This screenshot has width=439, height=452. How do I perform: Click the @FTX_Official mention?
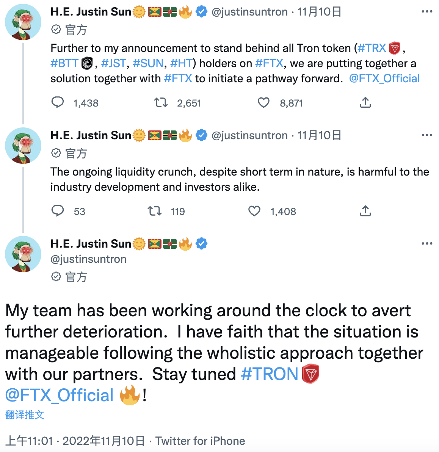point(384,78)
